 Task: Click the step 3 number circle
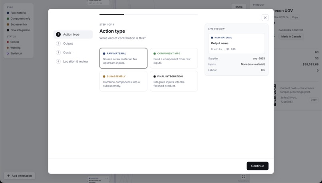58,53
